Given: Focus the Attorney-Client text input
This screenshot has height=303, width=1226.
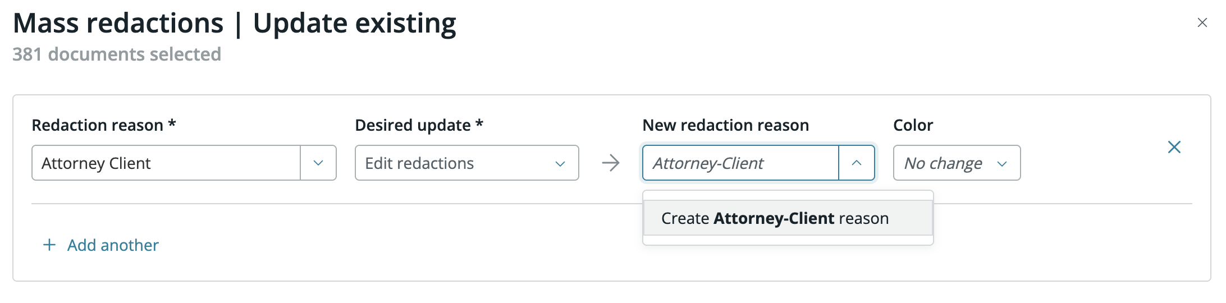Looking at the screenshot, I should point(740,163).
